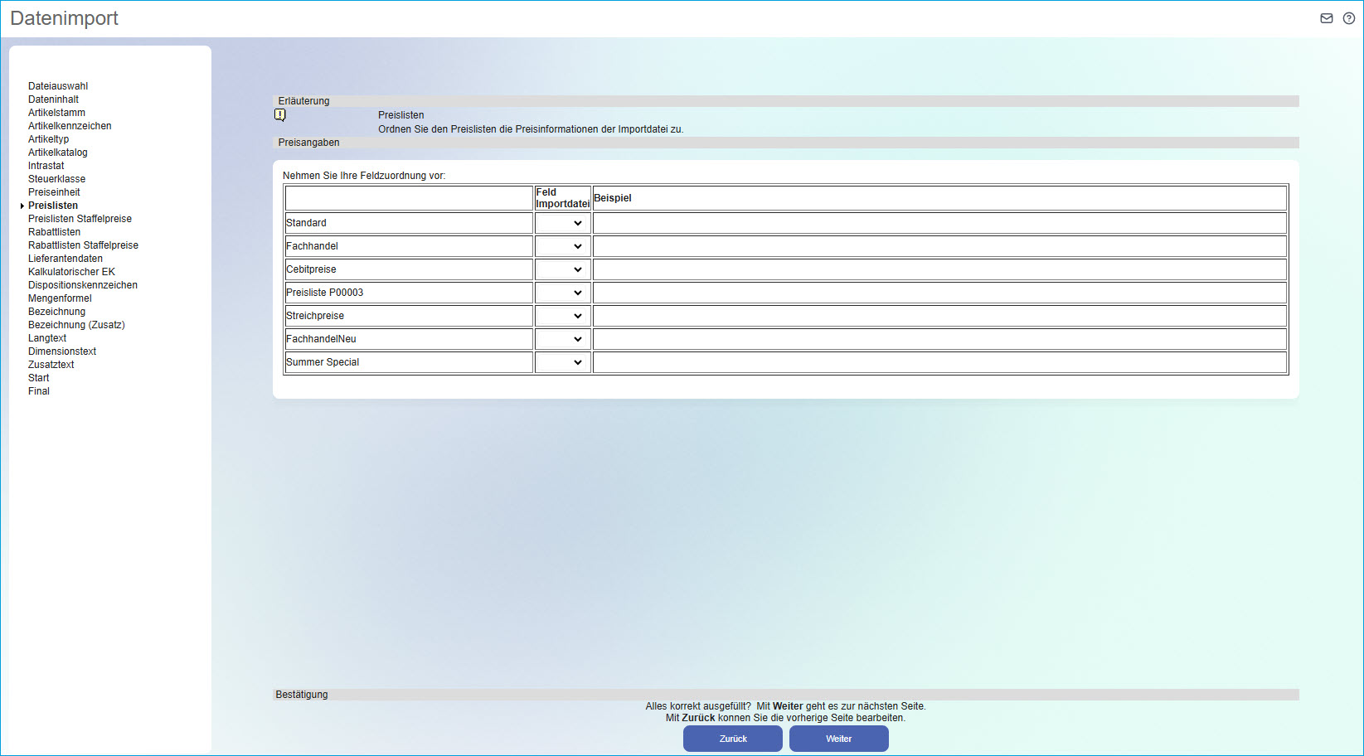Select Dateninhalt step in sidebar
The image size is (1364, 756).
pyautogui.click(x=53, y=99)
